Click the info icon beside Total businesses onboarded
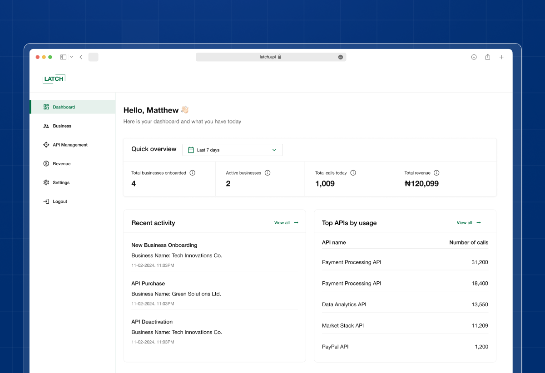 coord(193,173)
